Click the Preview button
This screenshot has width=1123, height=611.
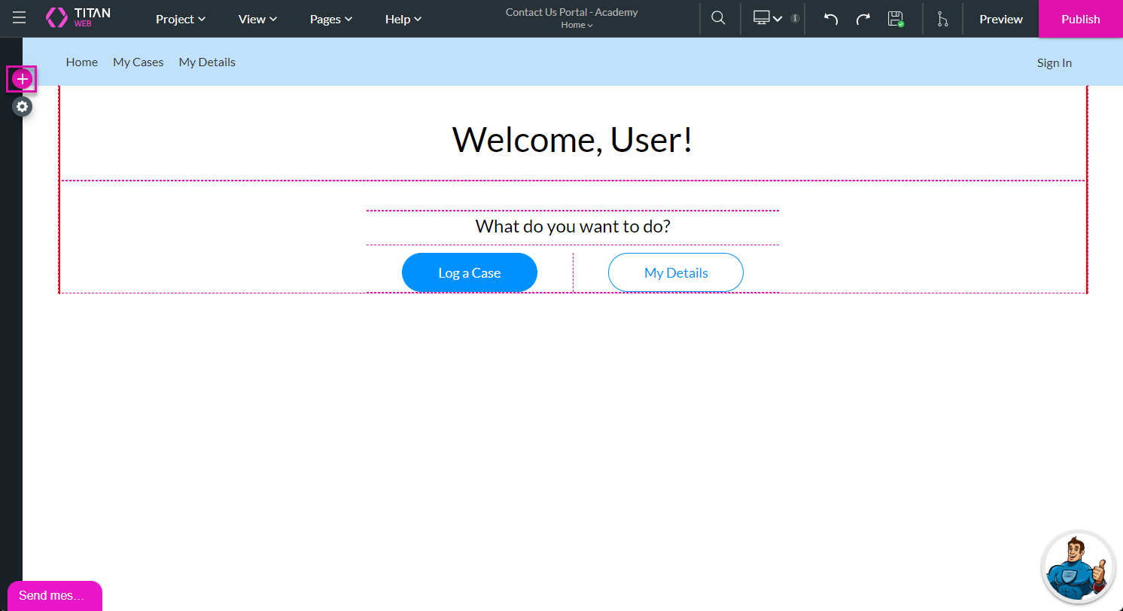(x=1000, y=19)
